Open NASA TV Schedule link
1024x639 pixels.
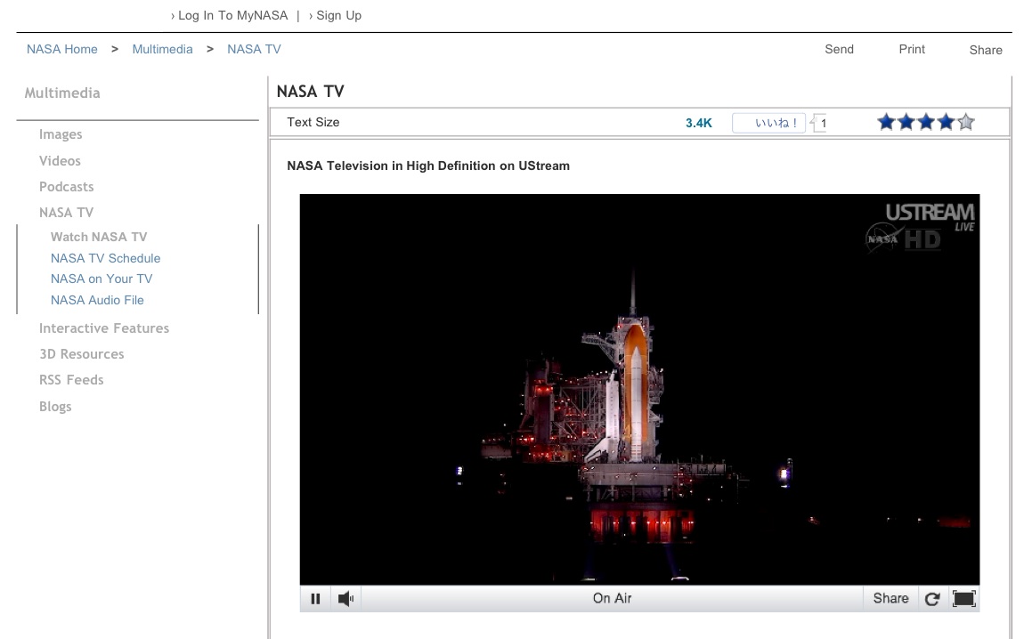pyautogui.click(x=106, y=258)
